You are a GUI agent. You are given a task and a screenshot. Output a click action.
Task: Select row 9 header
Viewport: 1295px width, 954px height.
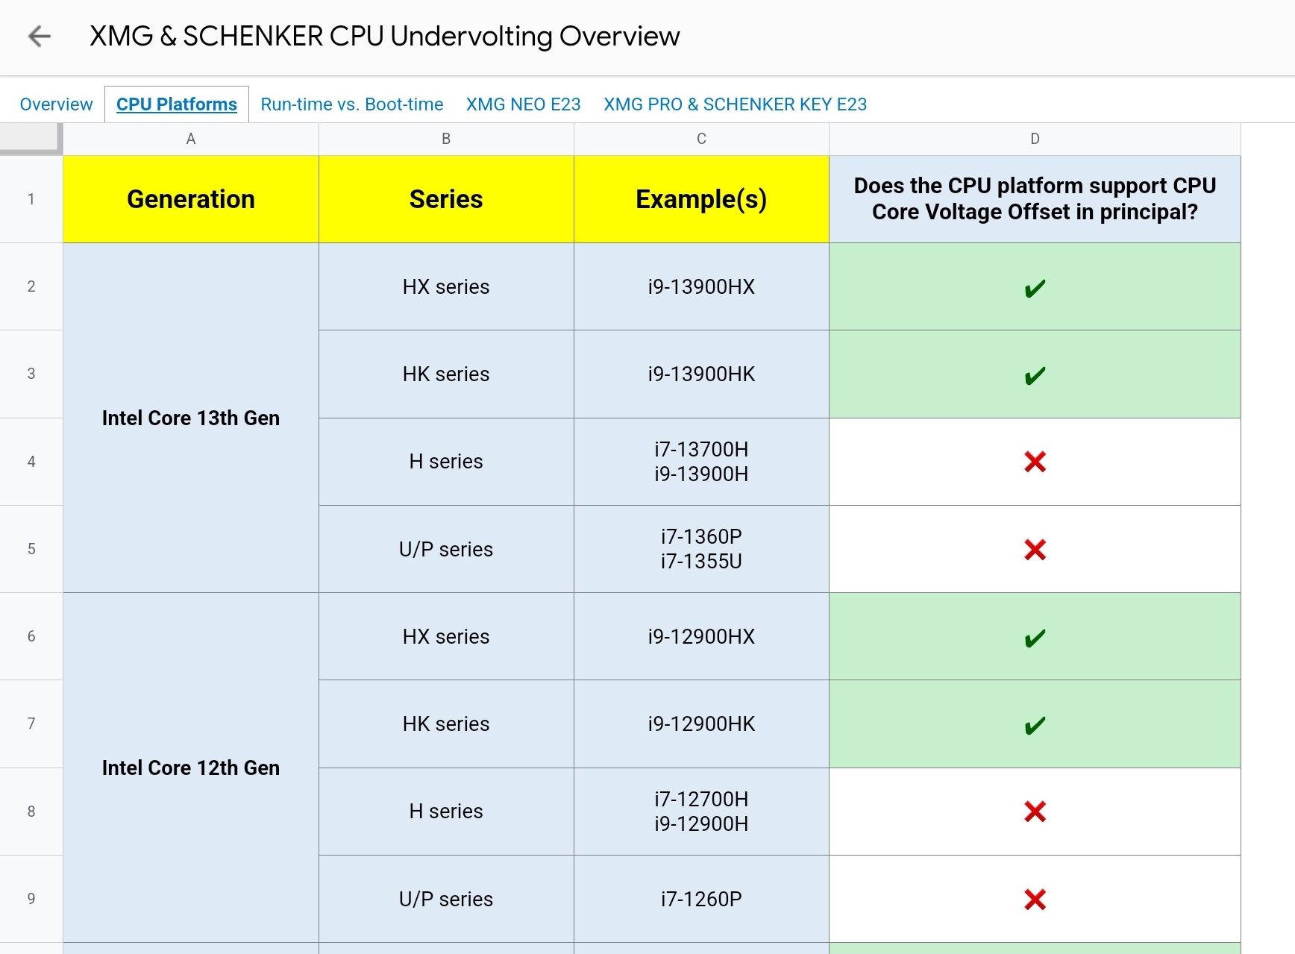[31, 899]
